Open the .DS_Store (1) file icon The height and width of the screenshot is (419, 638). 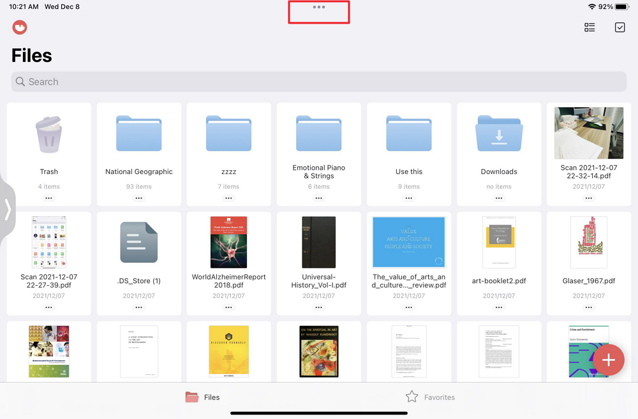138,242
